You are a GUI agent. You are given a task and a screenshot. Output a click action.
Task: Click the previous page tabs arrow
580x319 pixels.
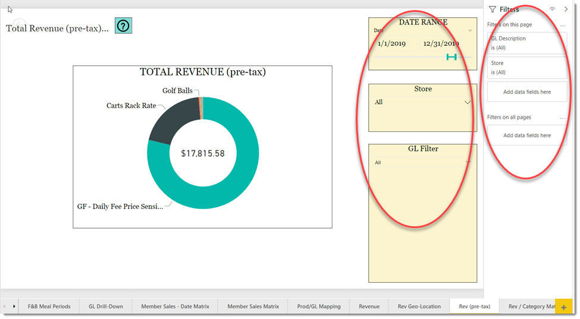tap(4, 307)
